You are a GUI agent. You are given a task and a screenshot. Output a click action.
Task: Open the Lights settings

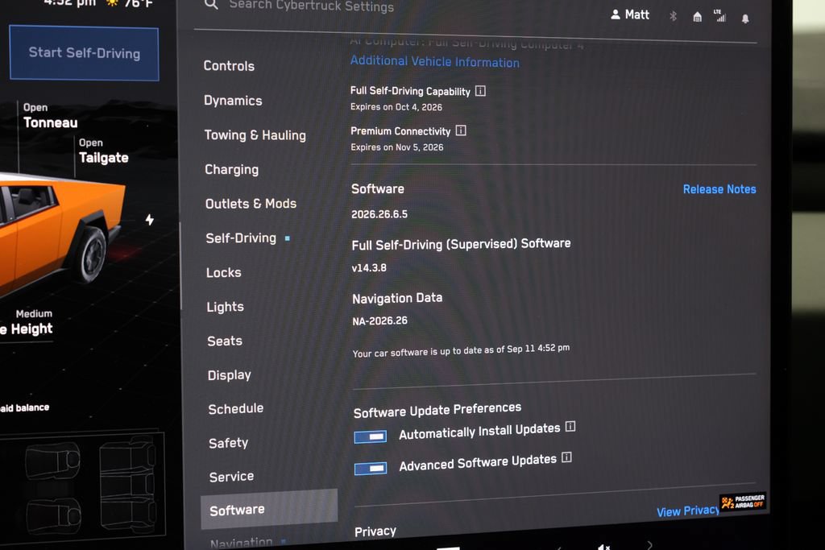[226, 307]
